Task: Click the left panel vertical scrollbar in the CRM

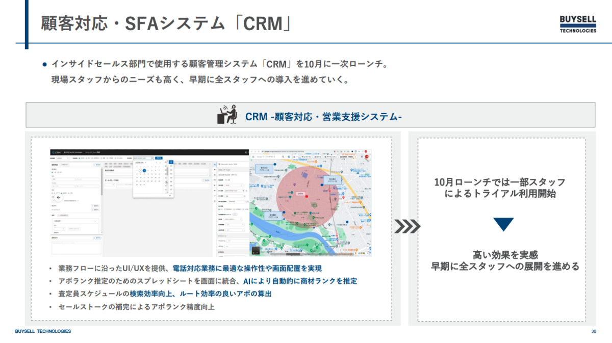Action: 101,183
